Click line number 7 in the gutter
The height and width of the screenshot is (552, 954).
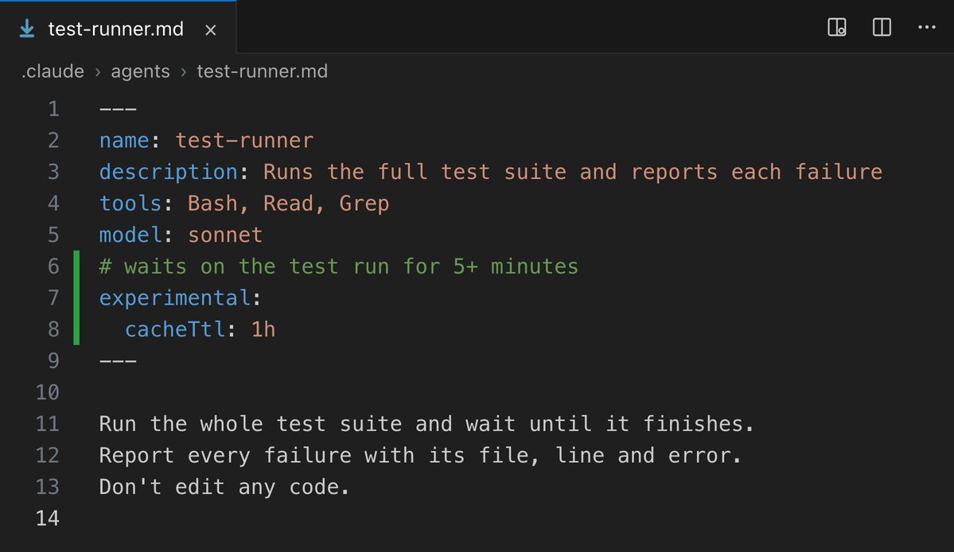click(x=53, y=298)
